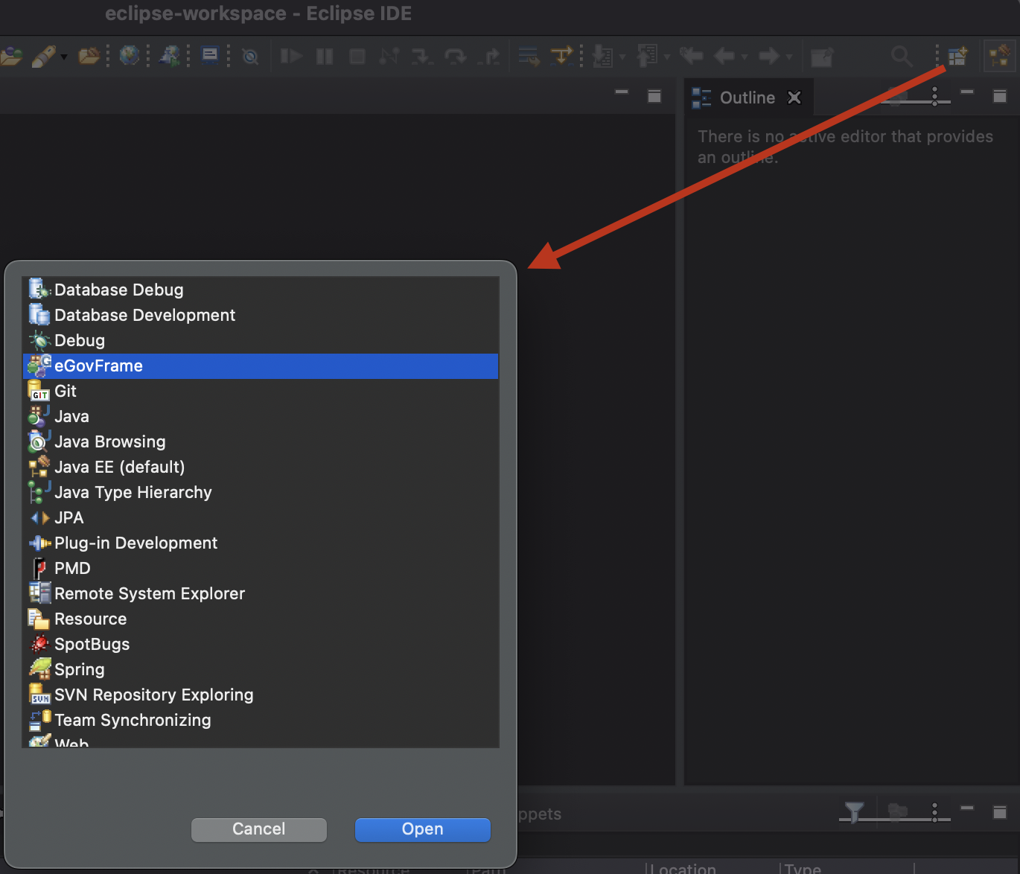This screenshot has width=1020, height=874.
Task: Select the Database Debug perspective
Action: [x=261, y=290]
